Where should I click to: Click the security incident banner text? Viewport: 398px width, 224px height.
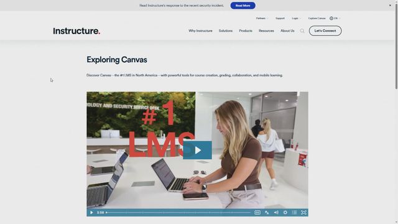click(182, 6)
